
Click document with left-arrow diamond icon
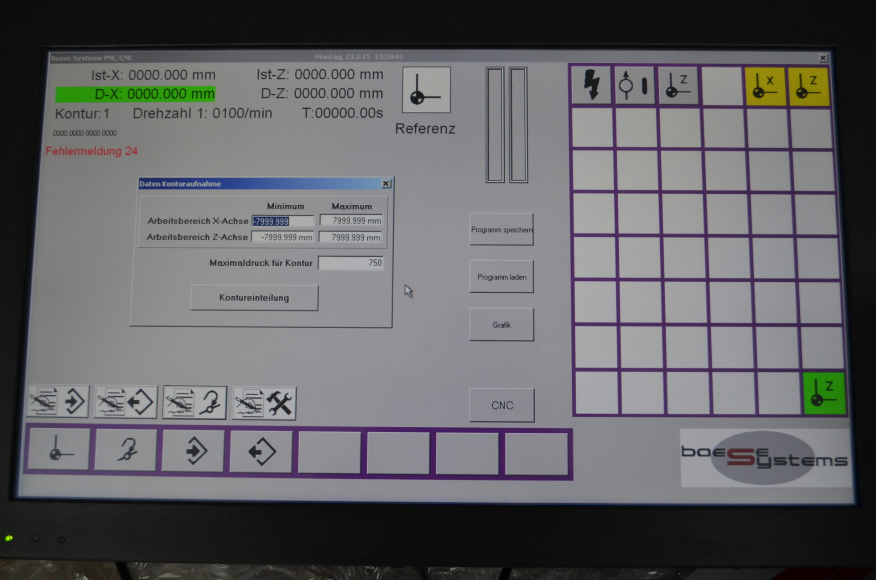point(126,402)
